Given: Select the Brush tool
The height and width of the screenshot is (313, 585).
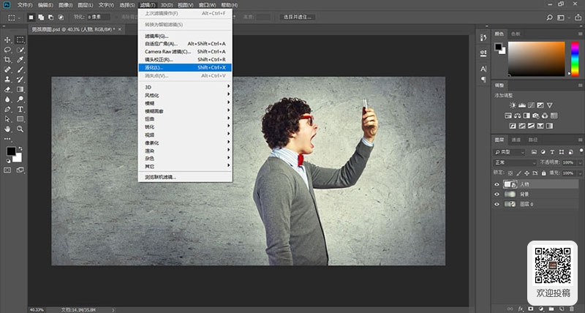Looking at the screenshot, I should [x=20, y=69].
